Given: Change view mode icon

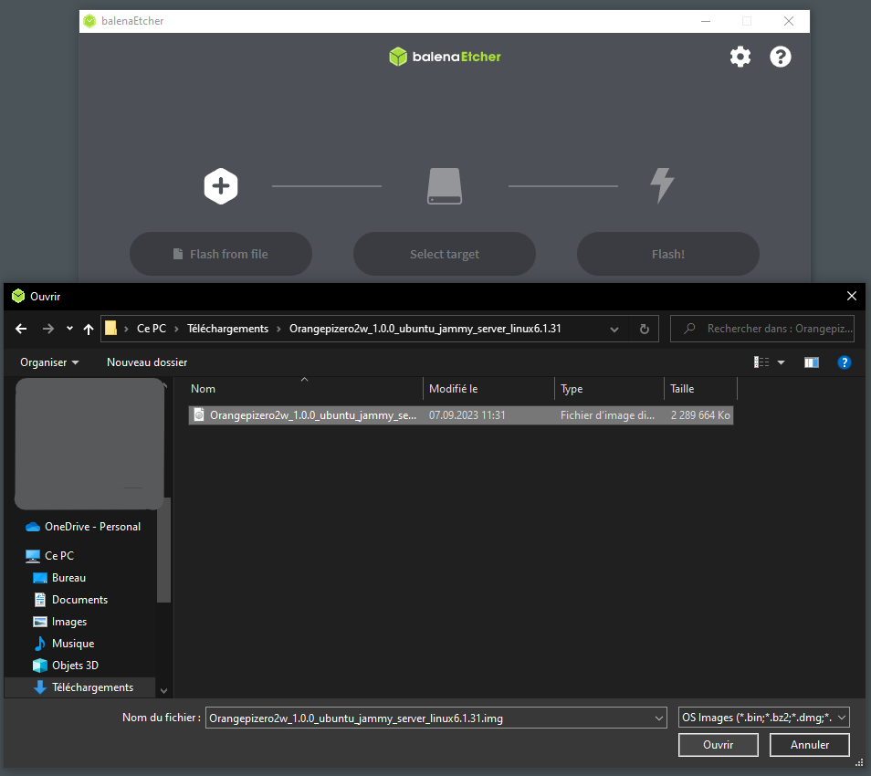Looking at the screenshot, I should click(x=761, y=362).
